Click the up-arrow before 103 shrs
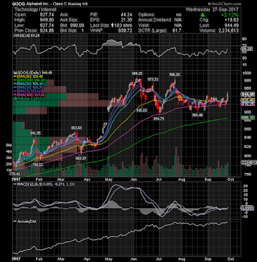This screenshot has height=262, width=257. (x=112, y=26)
